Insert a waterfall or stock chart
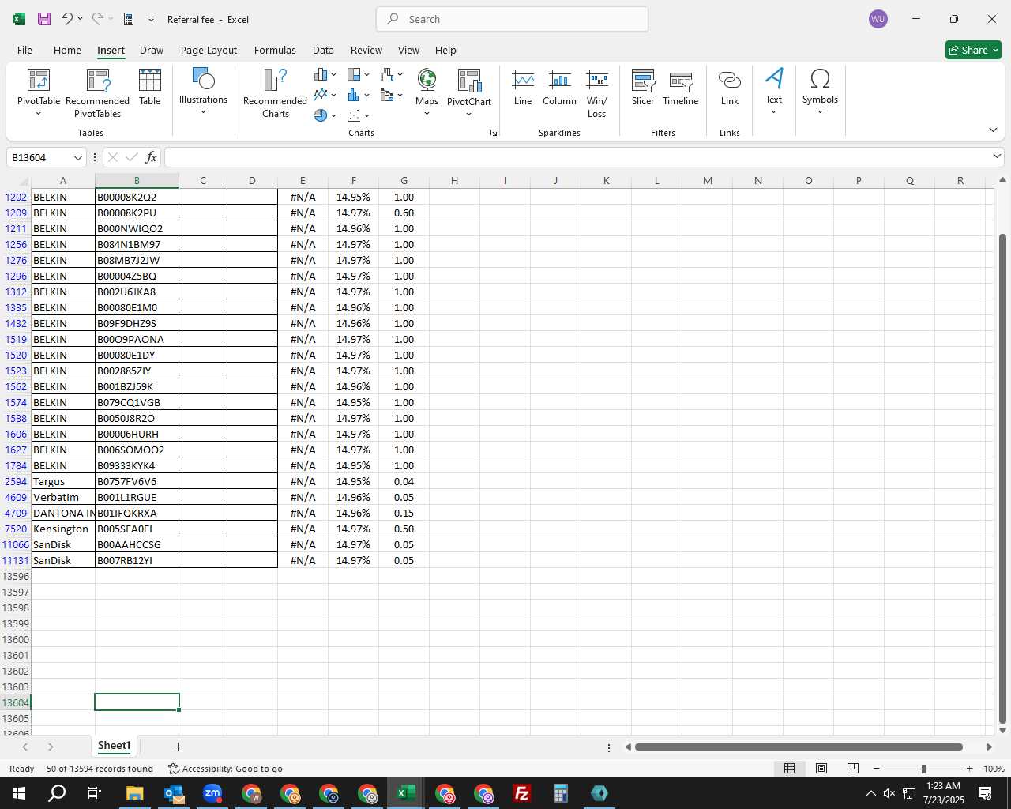This screenshot has height=809, width=1011. 387,74
